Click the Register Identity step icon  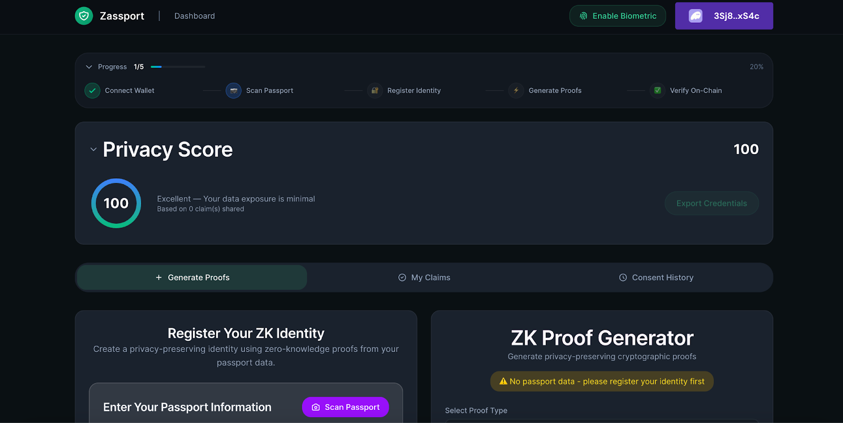[x=375, y=90]
